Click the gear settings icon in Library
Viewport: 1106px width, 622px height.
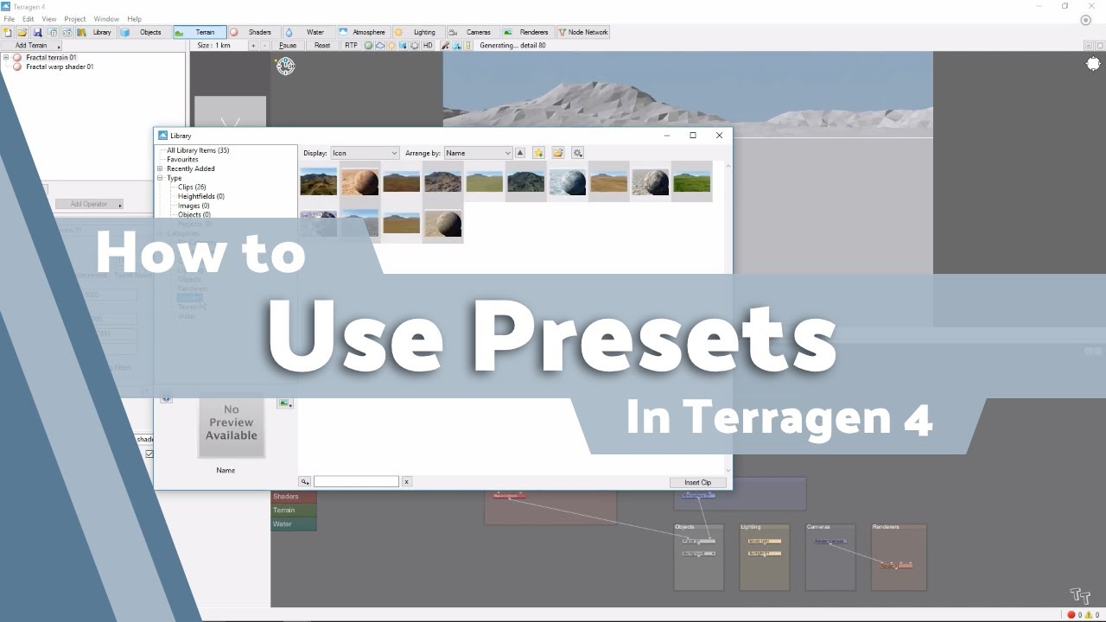(578, 153)
